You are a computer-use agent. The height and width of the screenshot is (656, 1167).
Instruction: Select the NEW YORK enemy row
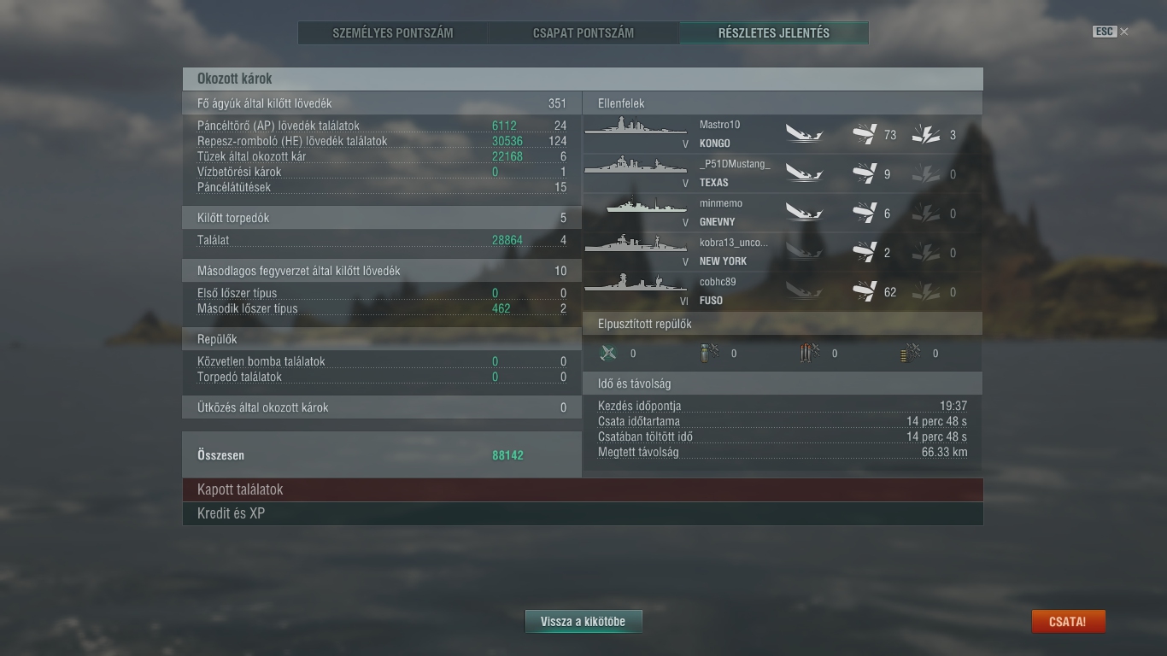(782, 253)
